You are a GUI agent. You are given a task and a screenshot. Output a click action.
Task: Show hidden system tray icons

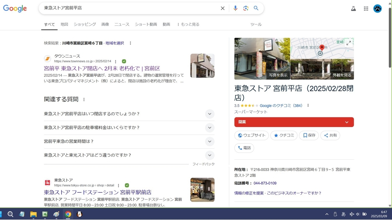tap(327, 214)
